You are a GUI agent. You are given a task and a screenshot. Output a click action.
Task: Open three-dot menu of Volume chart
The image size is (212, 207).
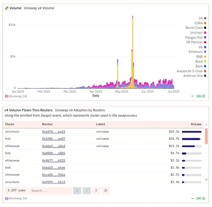193,96
